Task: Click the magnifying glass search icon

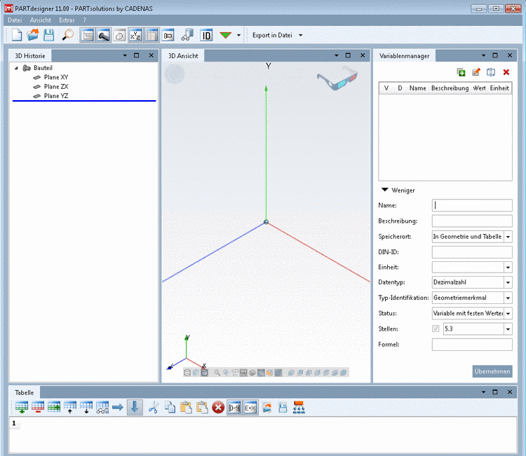Action: [x=68, y=35]
